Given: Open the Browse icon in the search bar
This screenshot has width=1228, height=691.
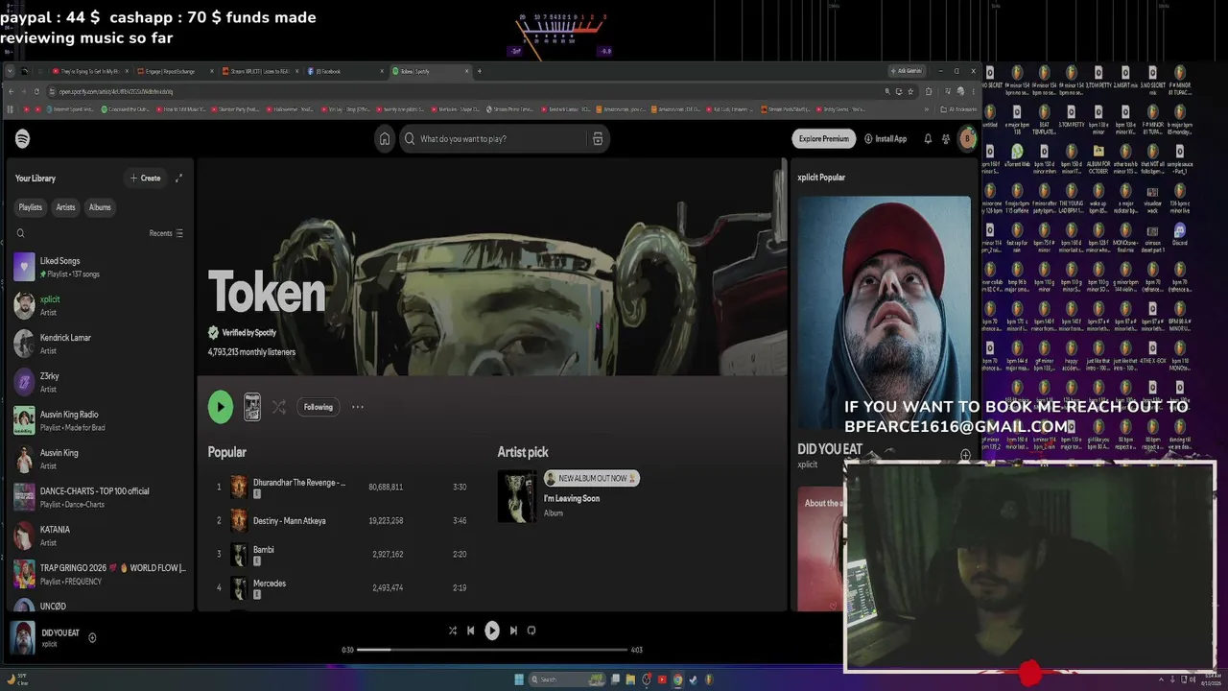Looking at the screenshot, I should 598,139.
